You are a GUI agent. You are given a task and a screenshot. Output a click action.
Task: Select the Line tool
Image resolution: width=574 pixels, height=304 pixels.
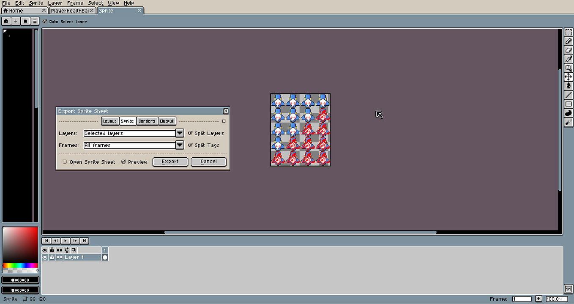[569, 95]
